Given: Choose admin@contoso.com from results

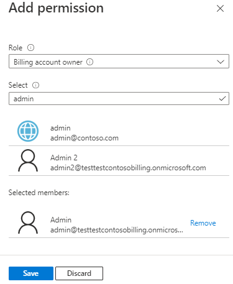Looking at the screenshot, I should pyautogui.click(x=119, y=131).
